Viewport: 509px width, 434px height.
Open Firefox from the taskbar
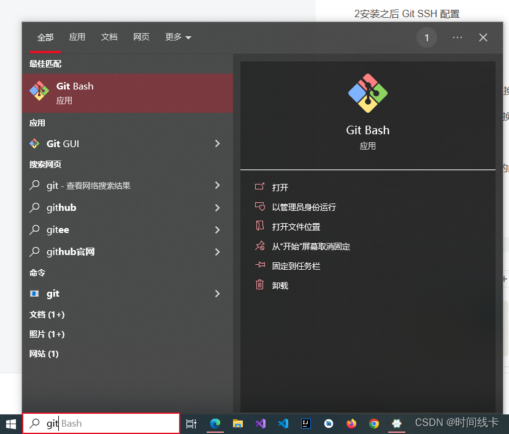point(351,423)
